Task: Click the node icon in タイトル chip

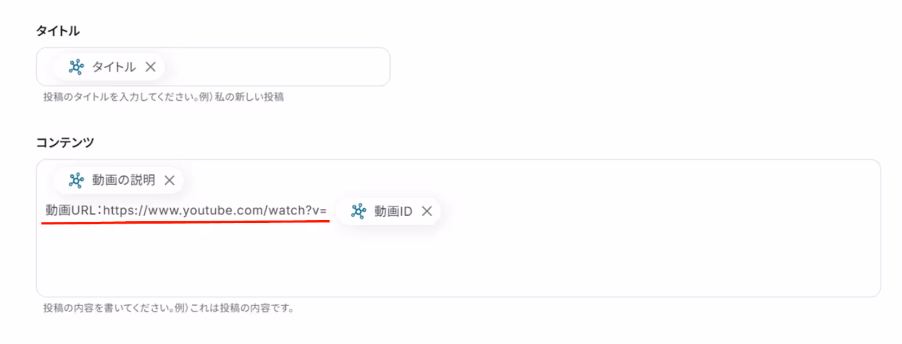Action: pos(76,67)
